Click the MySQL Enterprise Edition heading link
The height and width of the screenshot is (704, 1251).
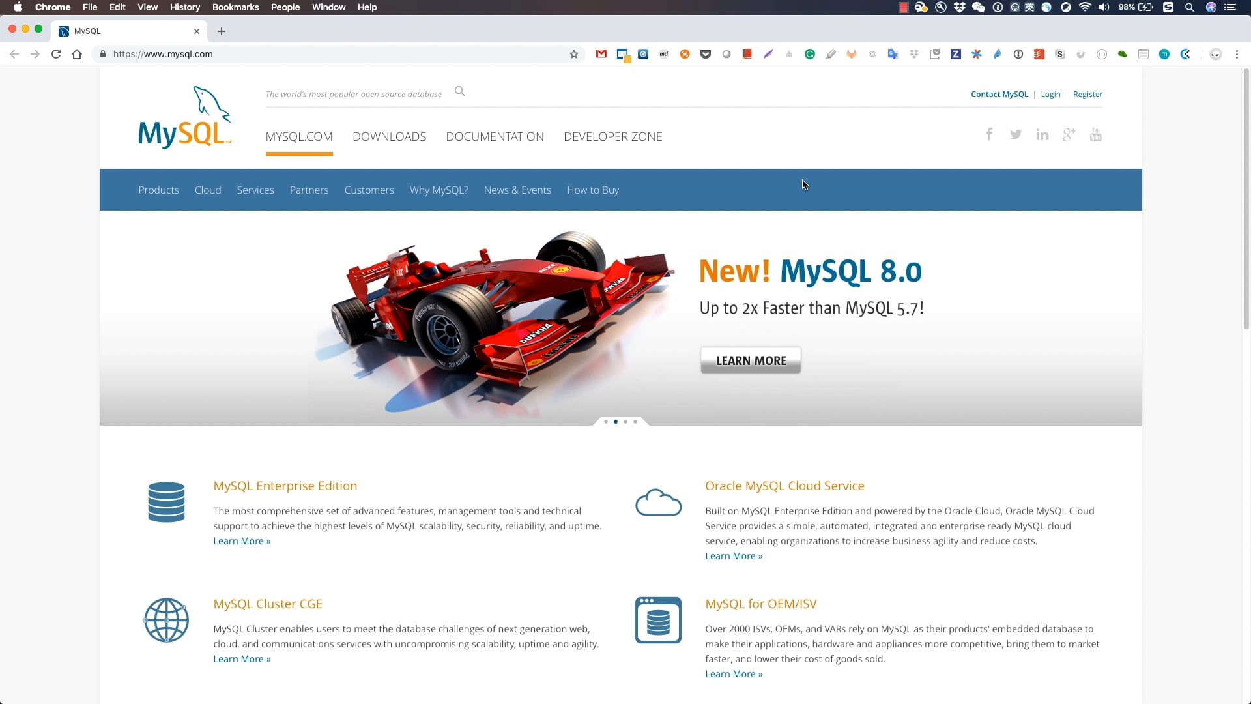click(285, 486)
